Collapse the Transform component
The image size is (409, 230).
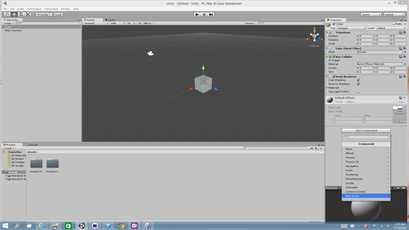coord(327,33)
